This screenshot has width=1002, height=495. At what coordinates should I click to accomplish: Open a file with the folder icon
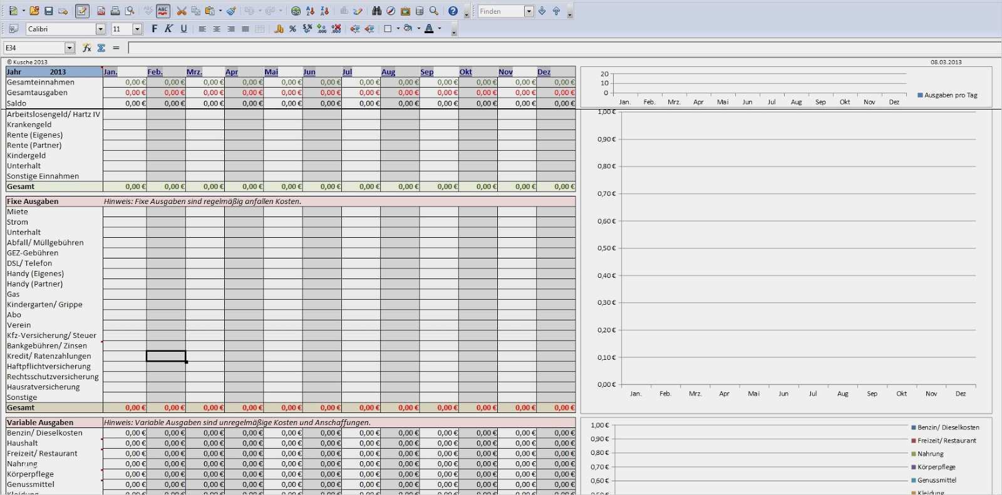[x=34, y=11]
